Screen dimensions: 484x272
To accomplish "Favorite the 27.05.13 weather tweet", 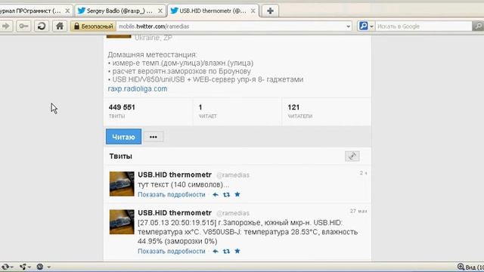I will [237, 251].
